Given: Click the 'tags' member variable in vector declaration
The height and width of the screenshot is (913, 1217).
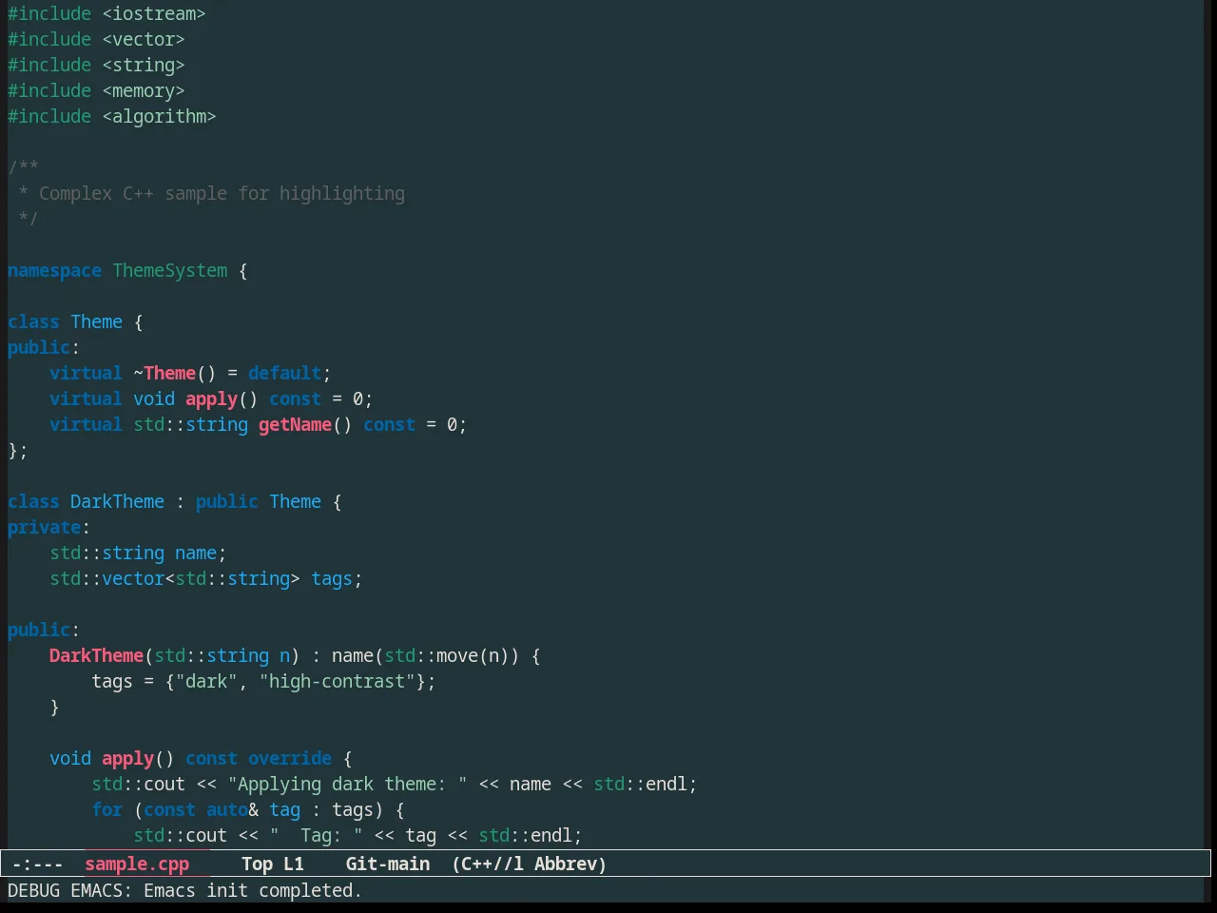Looking at the screenshot, I should tap(332, 578).
